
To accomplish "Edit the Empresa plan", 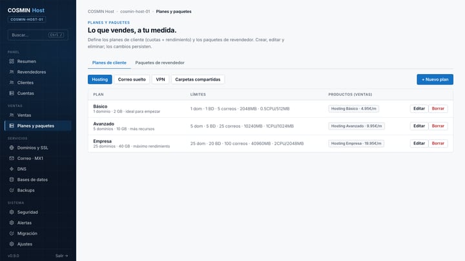I will pyautogui.click(x=419, y=143).
